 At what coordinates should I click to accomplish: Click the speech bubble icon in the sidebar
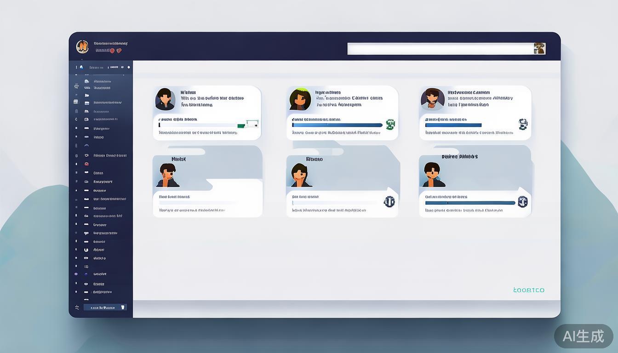coord(86,233)
